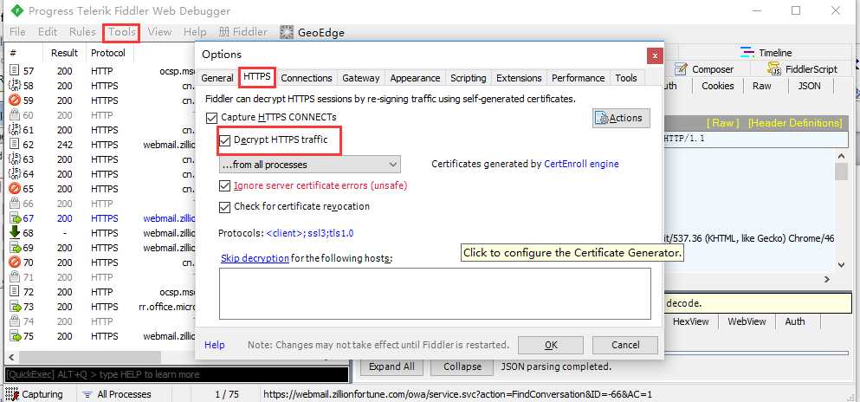
Task: Click the All Processes filter icon
Action: pyautogui.click(x=87, y=394)
